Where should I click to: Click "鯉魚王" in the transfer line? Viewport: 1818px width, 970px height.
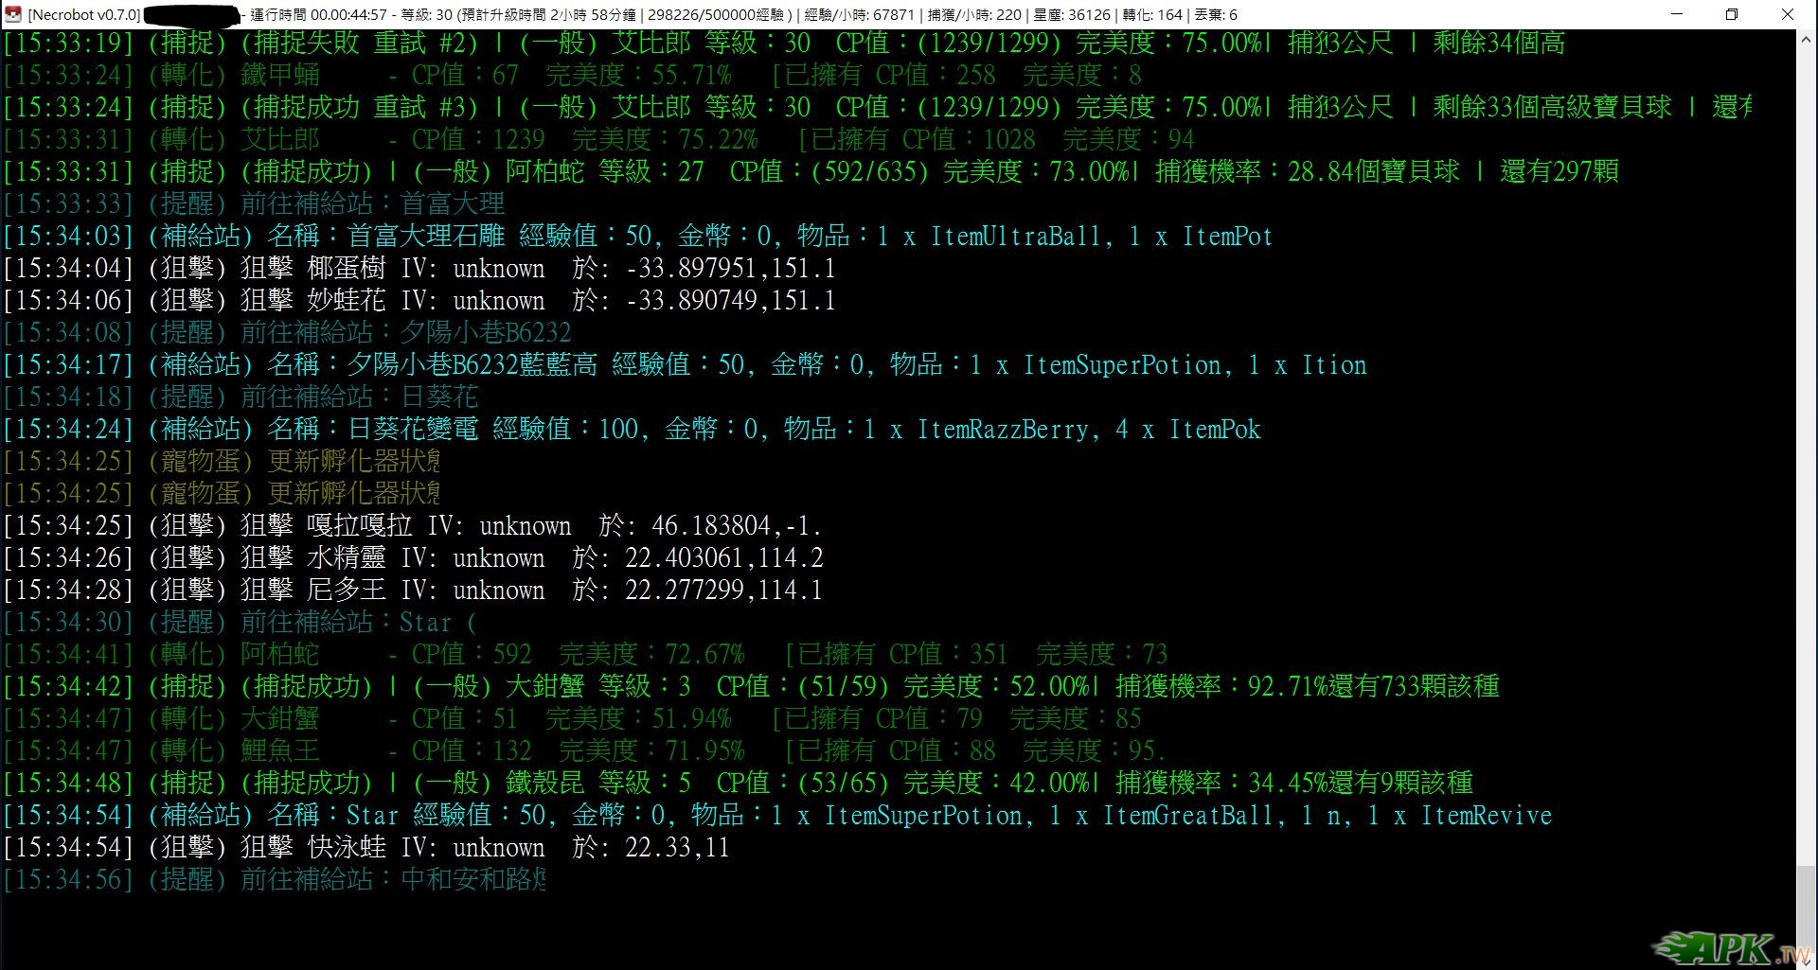click(280, 751)
